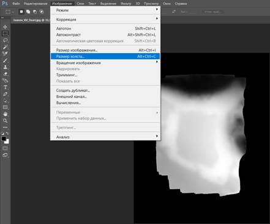Expand the Коррекция submenu arrow
The height and width of the screenshot is (224, 270).
[157, 18]
